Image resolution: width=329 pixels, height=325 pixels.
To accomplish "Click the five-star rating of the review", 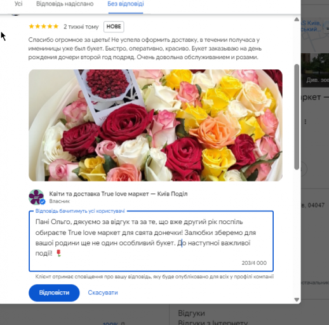I will (x=44, y=27).
